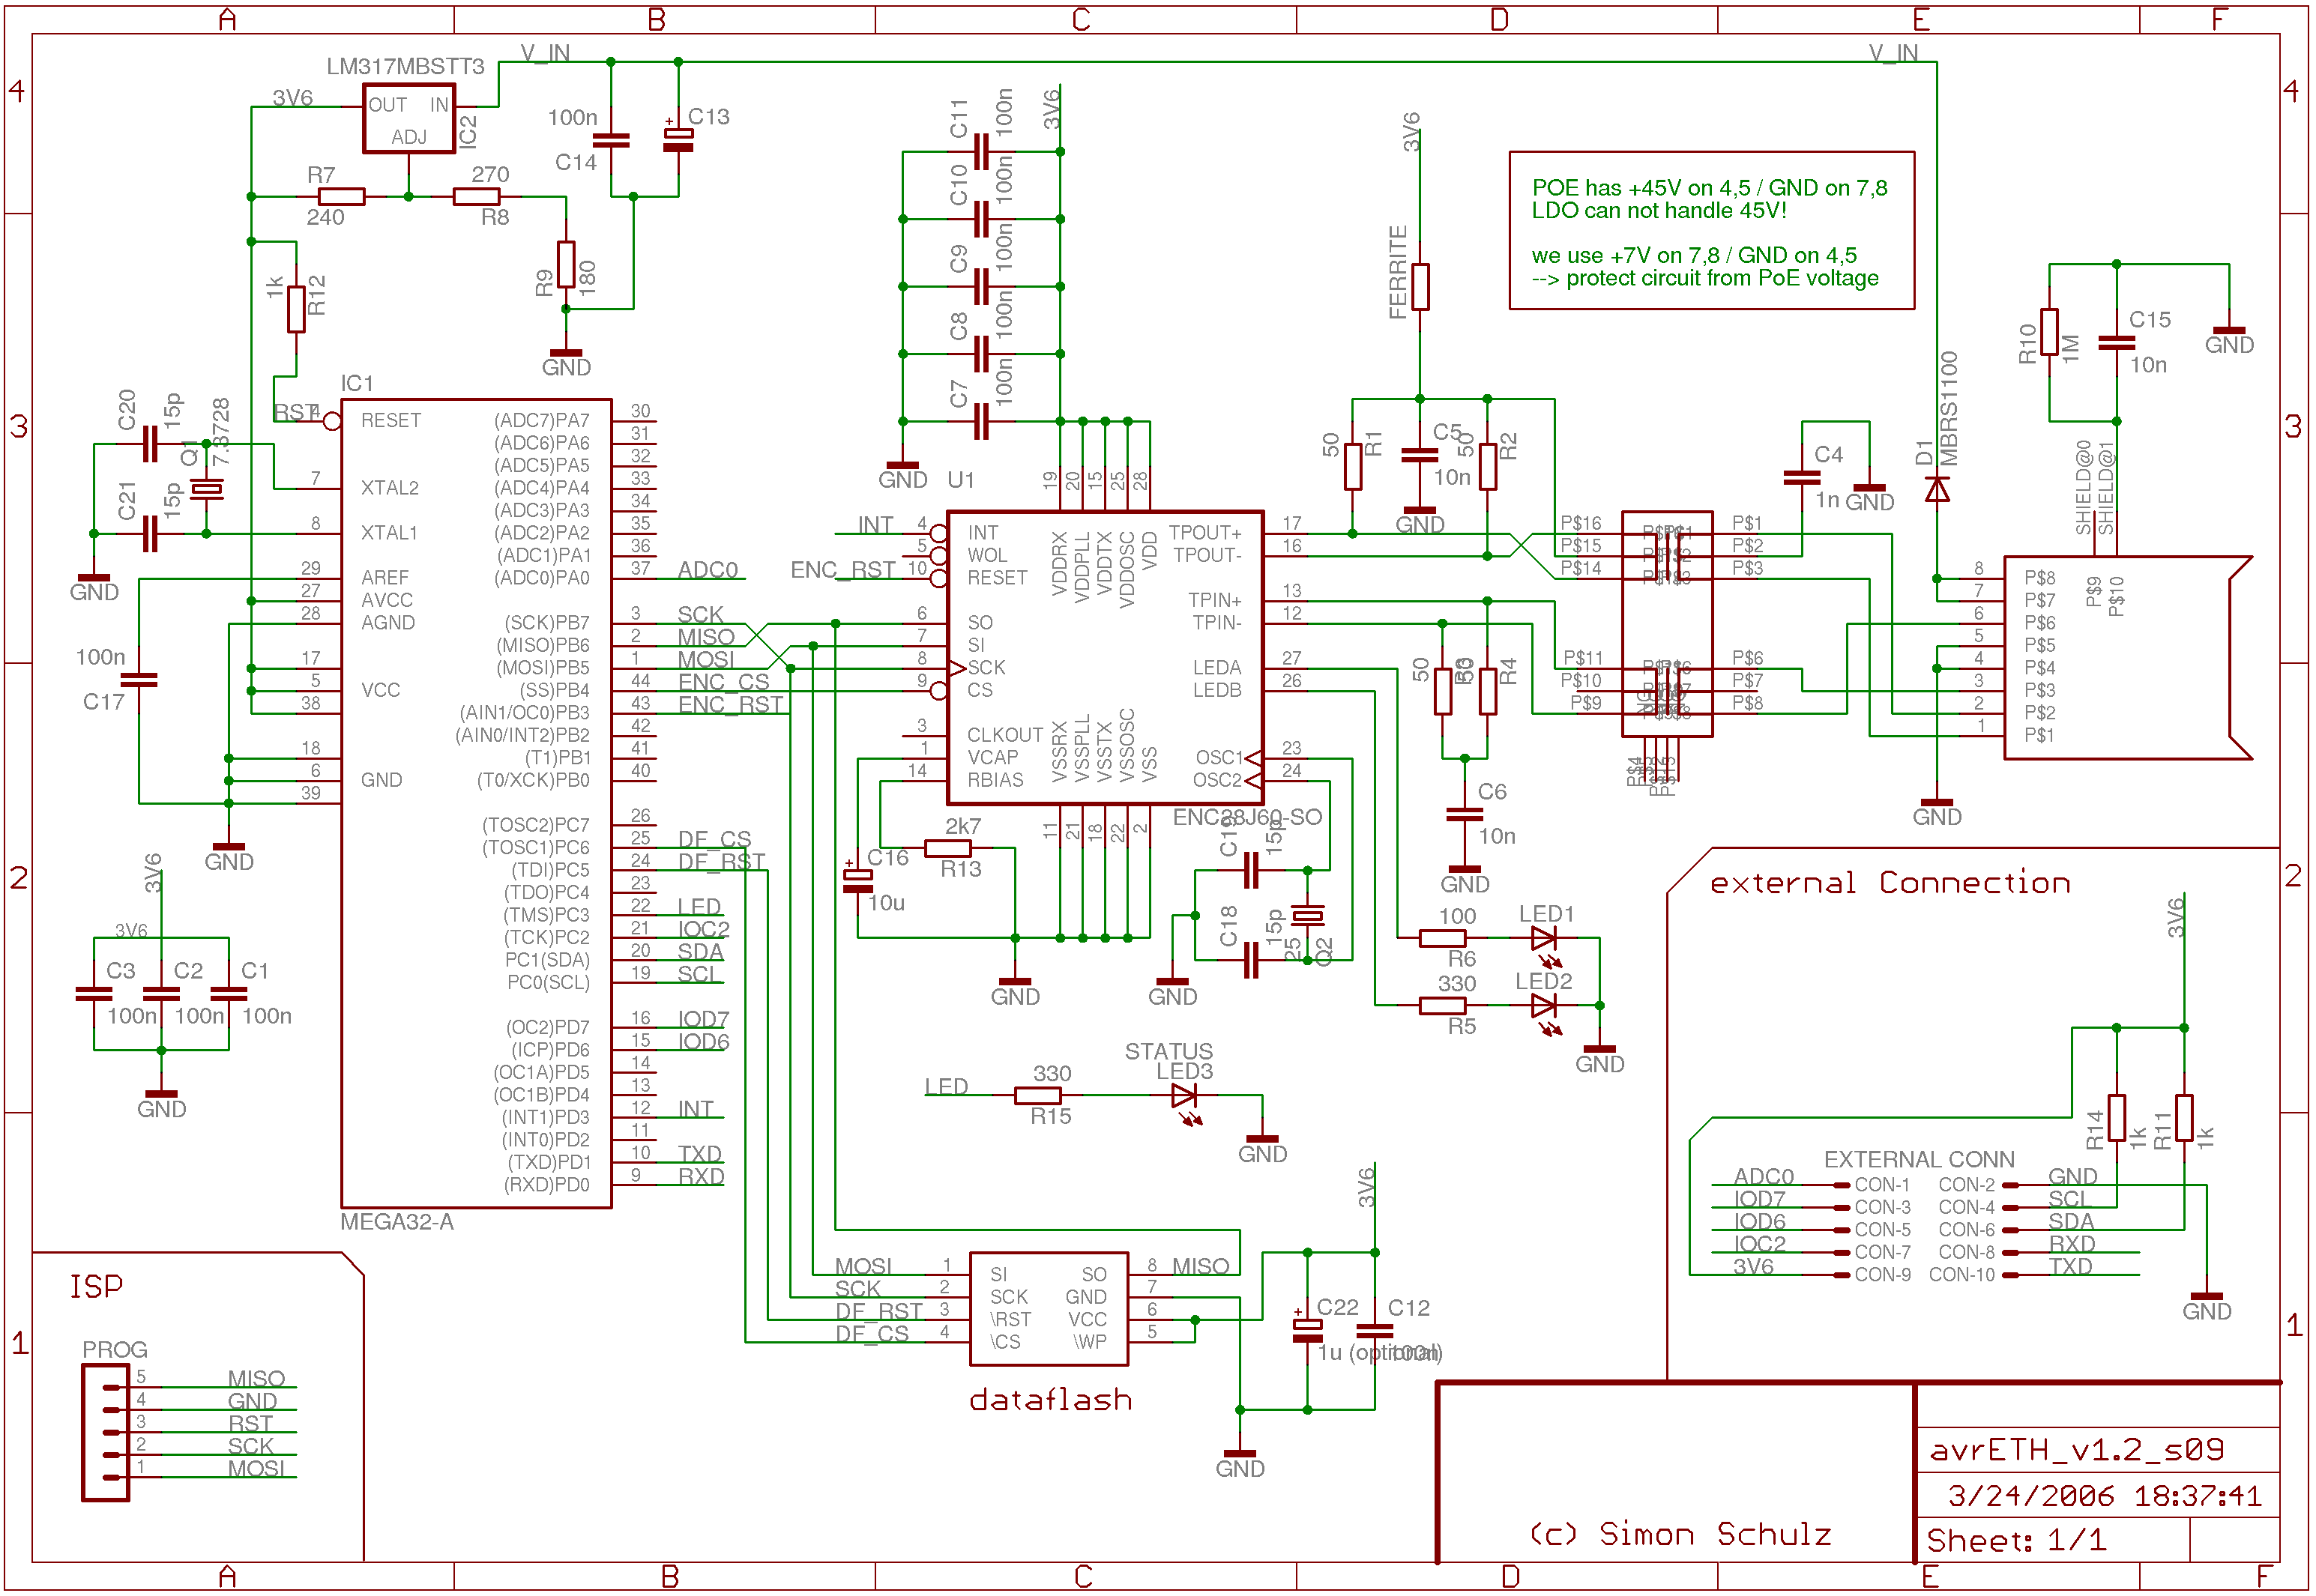Click capacitor C6 10n symbol
The image size is (2316, 1596).
click(1465, 815)
